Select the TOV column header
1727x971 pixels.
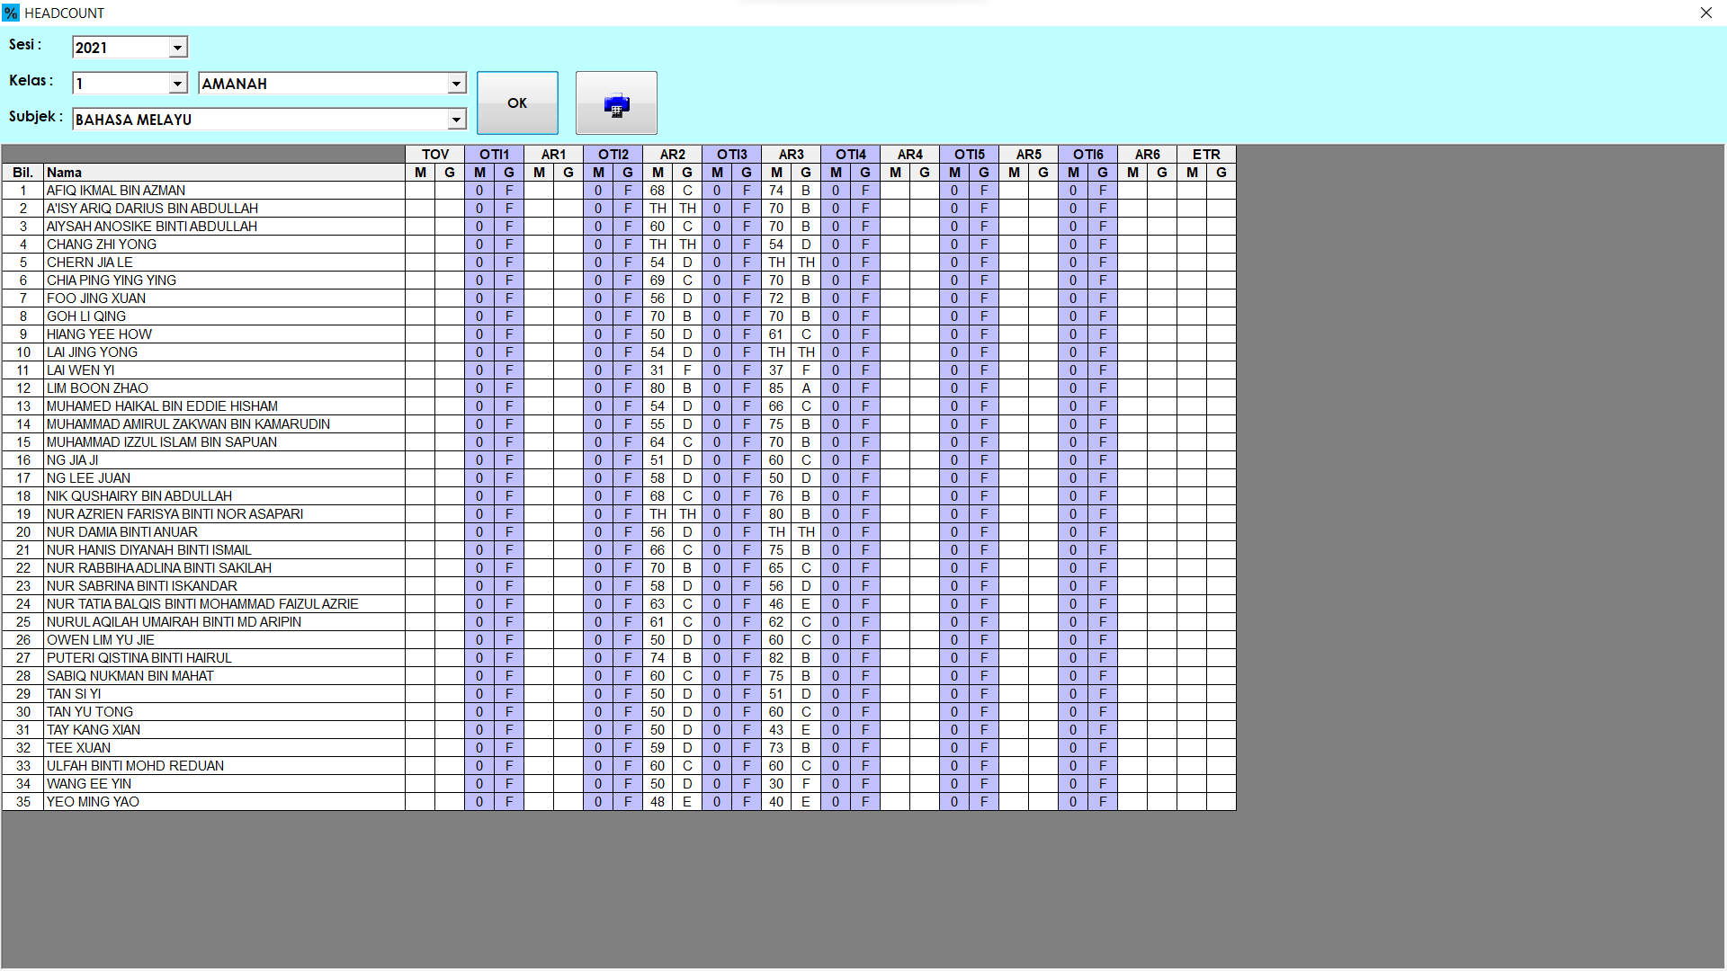(434, 155)
